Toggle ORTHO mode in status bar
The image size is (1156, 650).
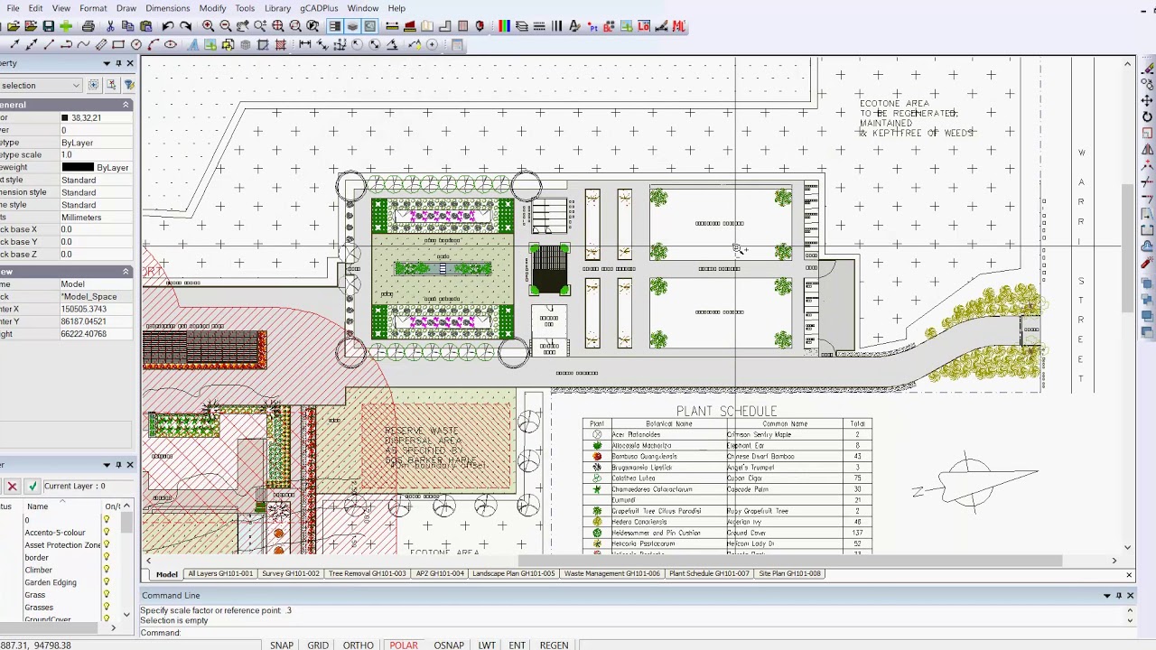coord(359,645)
